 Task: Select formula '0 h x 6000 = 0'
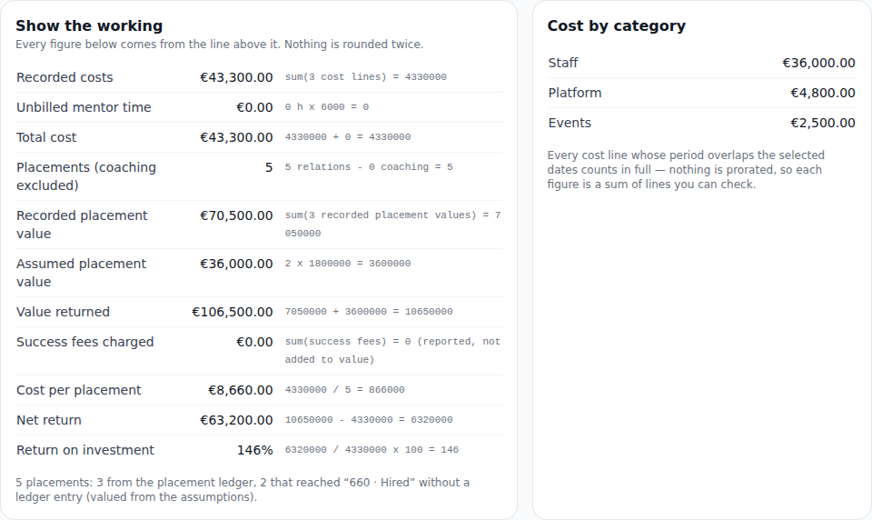click(326, 107)
